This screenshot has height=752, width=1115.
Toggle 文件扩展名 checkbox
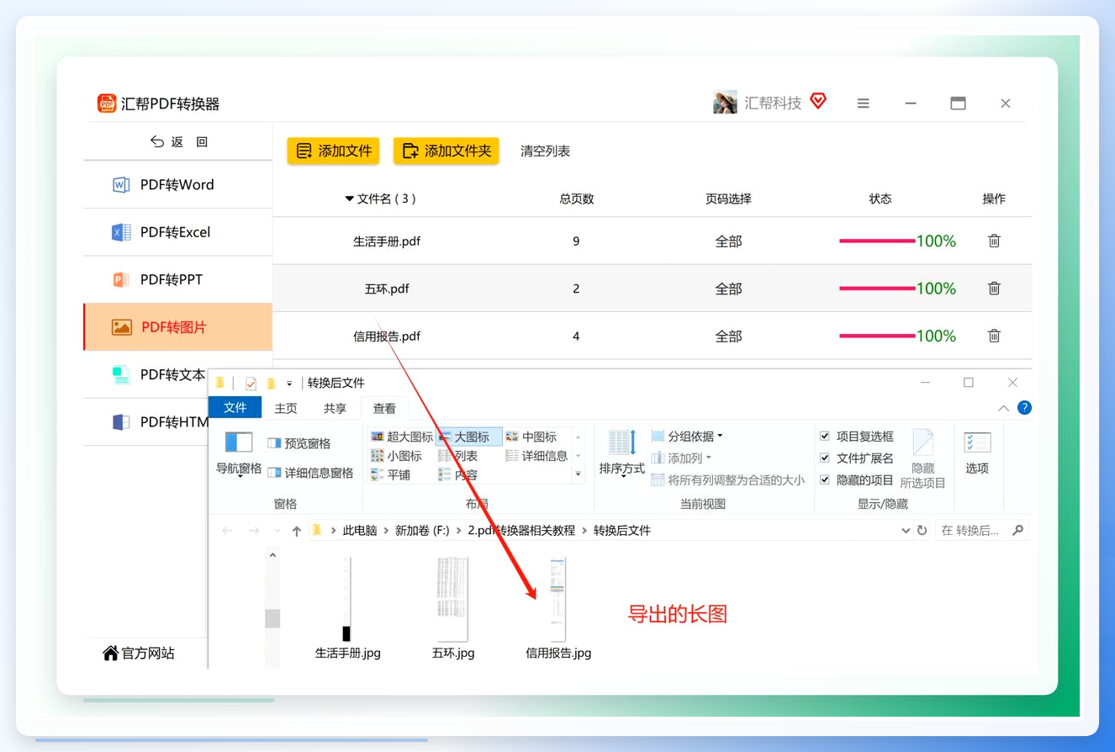825,458
